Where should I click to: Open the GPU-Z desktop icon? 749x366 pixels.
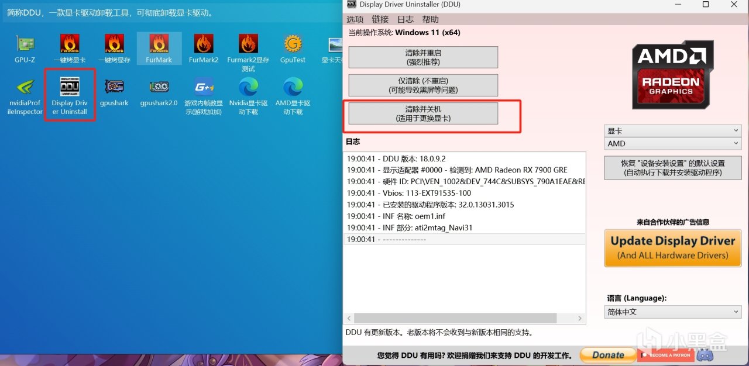point(25,49)
